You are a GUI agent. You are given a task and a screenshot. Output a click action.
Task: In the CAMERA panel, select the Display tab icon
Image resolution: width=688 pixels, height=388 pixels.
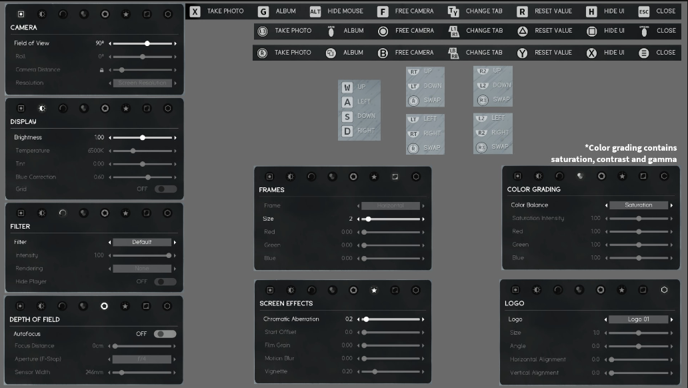[x=42, y=14]
